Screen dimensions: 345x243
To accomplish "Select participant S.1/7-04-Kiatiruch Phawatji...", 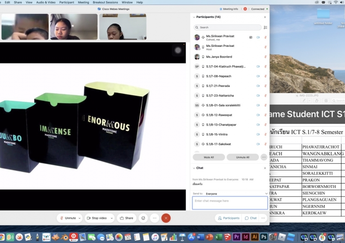I will tap(230, 66).
